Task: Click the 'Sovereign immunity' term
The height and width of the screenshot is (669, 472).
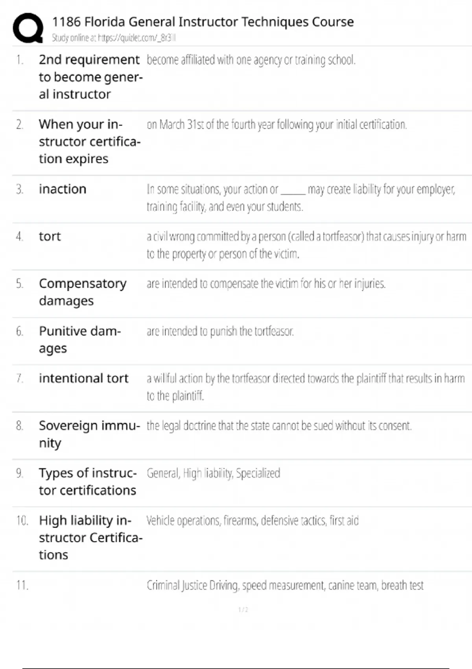Action: tap(89, 434)
